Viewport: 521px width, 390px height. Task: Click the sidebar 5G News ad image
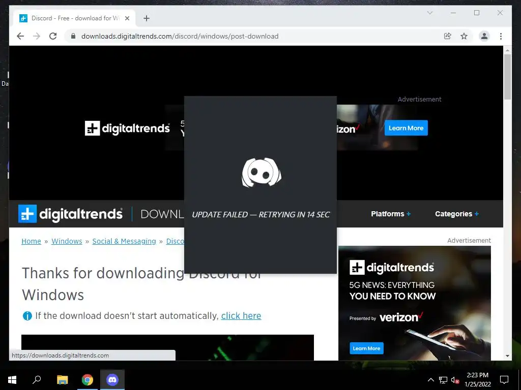(x=414, y=303)
